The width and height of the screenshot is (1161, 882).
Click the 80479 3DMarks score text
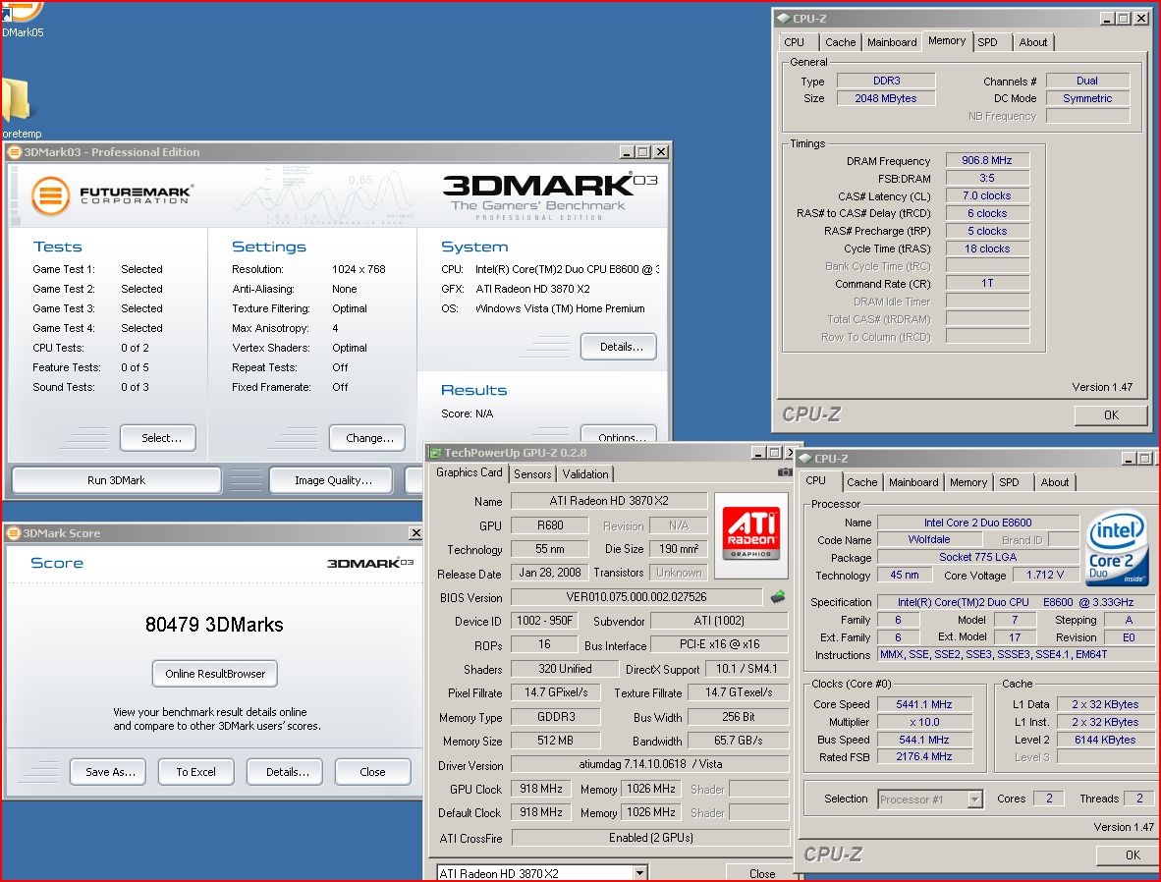pyautogui.click(x=214, y=625)
